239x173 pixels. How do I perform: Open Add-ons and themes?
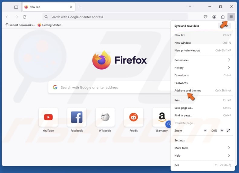click(x=203, y=91)
